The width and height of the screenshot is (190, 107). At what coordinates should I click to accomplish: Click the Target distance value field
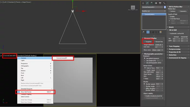pos(158,45)
